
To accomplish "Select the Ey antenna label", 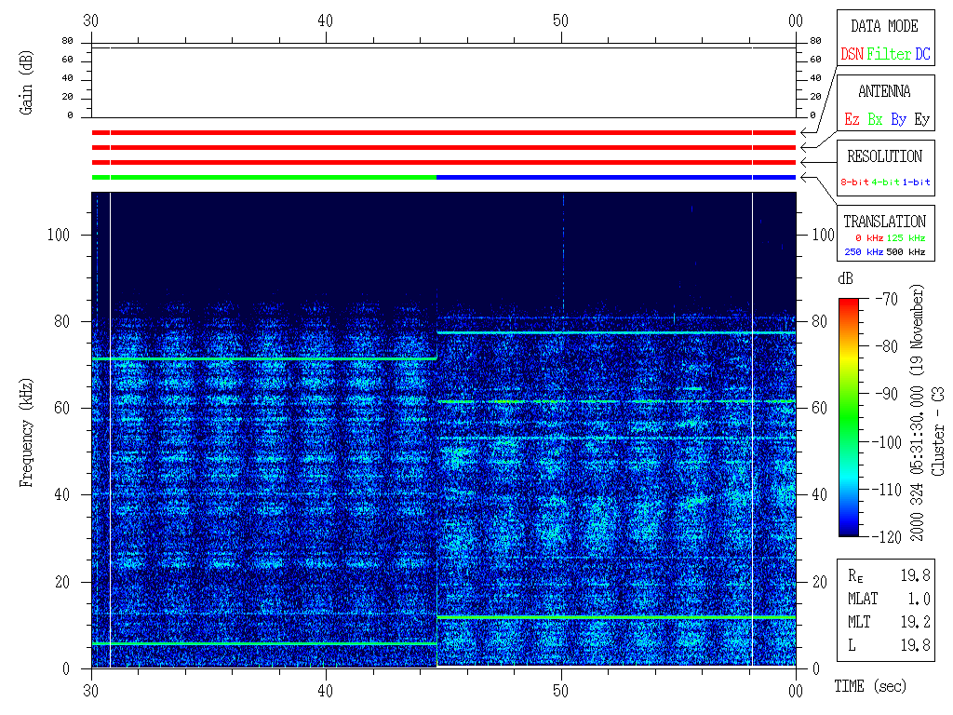I will pos(921,119).
